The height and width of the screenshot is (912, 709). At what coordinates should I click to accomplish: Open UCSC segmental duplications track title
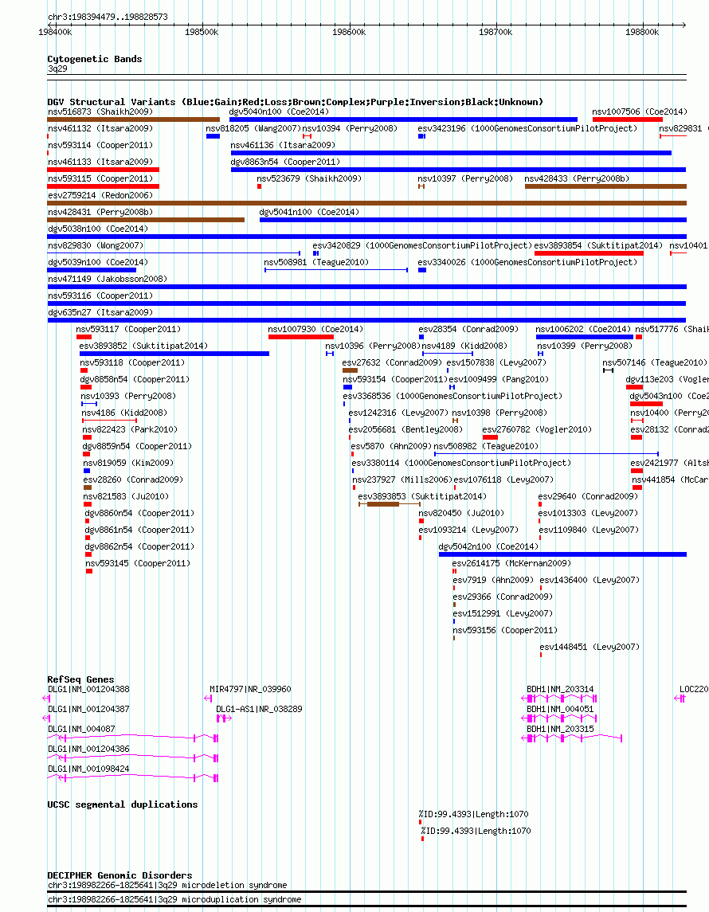click(122, 804)
